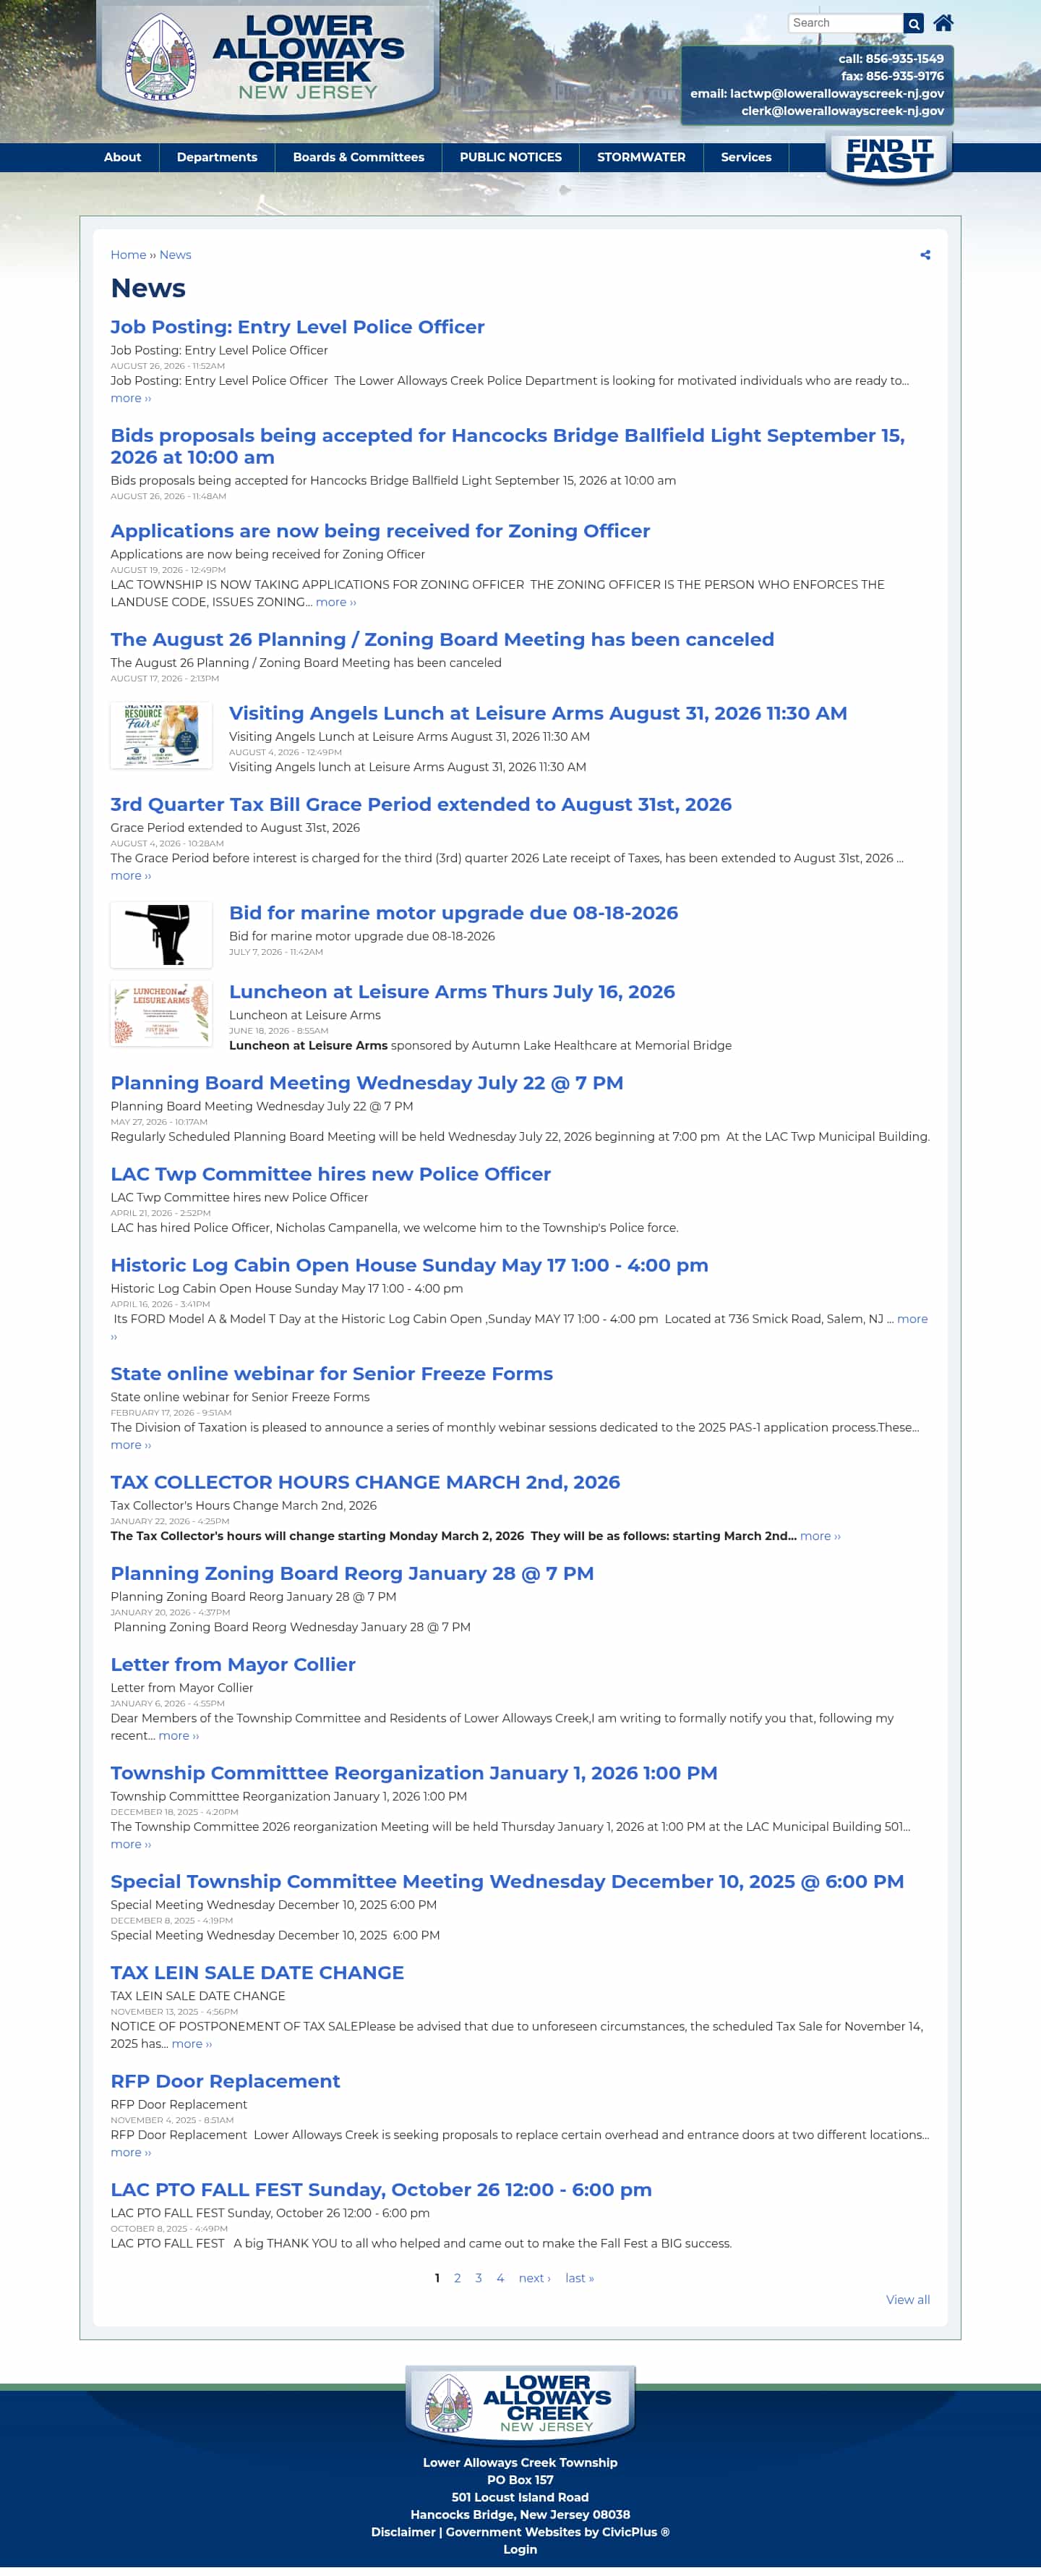
Task: Click 'more' in Mayor Collier letter summary
Action: [x=179, y=1736]
